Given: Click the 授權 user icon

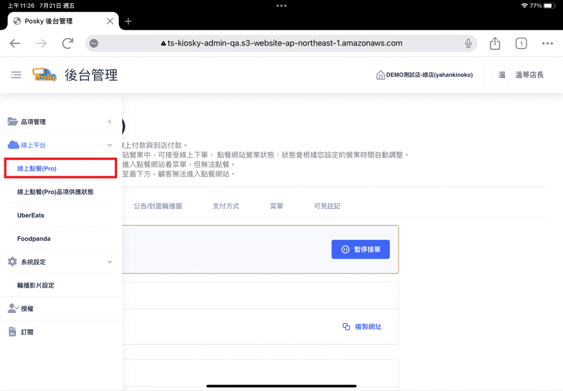Looking at the screenshot, I should [13, 309].
